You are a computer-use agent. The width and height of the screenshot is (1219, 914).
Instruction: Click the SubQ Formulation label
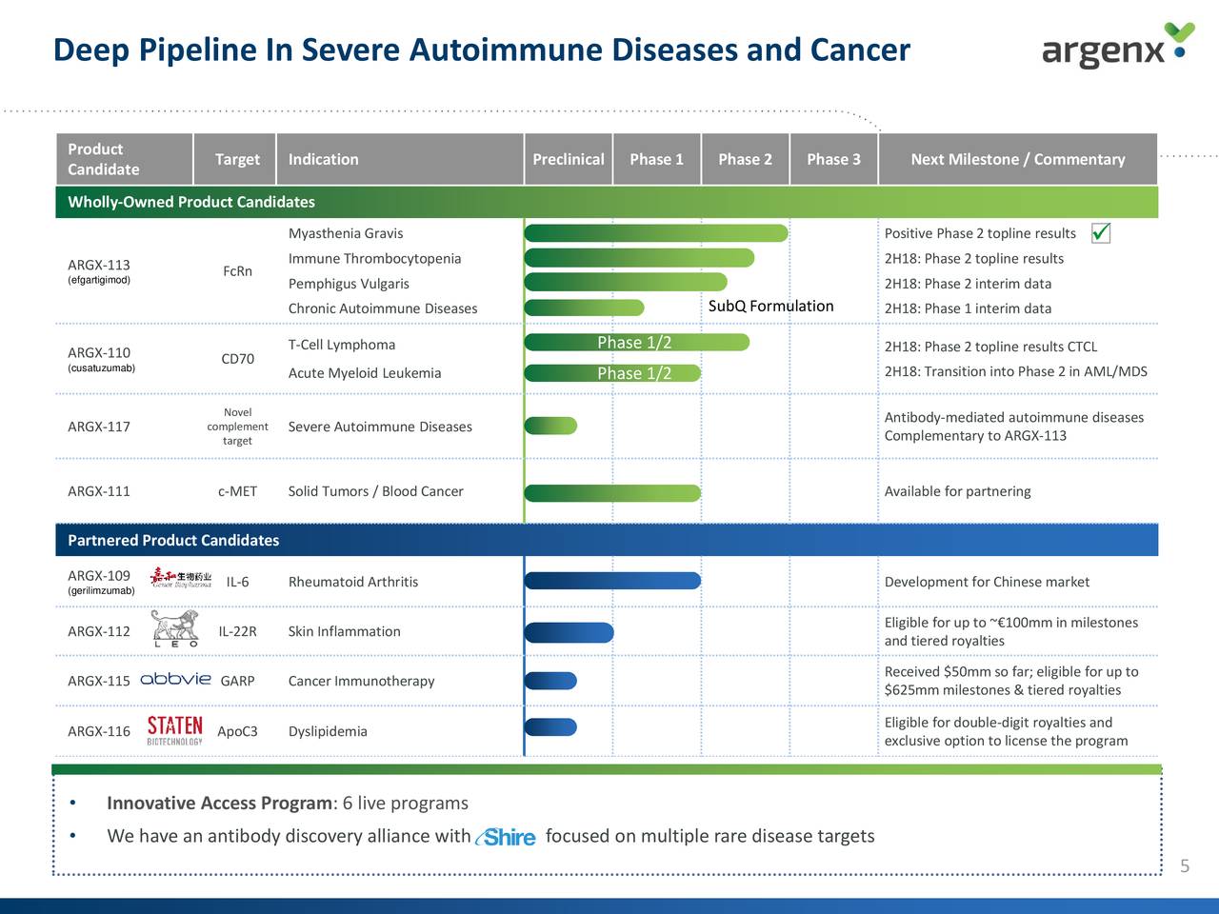(770, 306)
